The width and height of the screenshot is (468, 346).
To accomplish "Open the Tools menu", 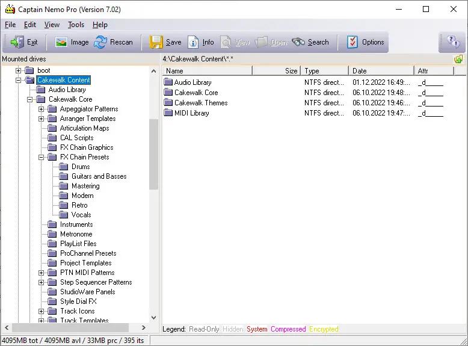I will tap(76, 25).
